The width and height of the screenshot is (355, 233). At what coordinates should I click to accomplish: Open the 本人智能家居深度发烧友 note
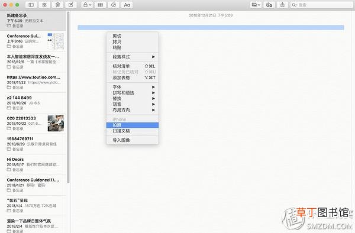(x=33, y=62)
